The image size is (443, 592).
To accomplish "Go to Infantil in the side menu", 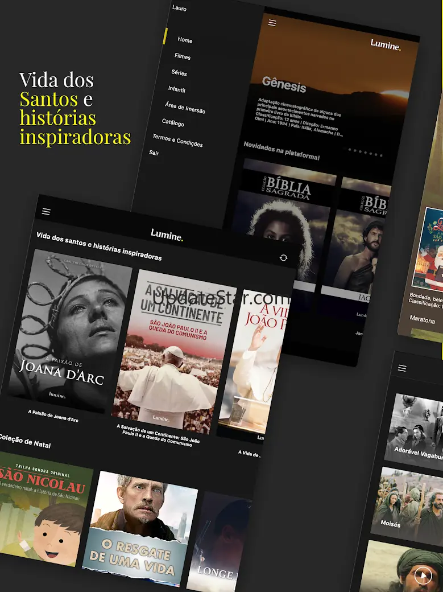I will 177,89.
